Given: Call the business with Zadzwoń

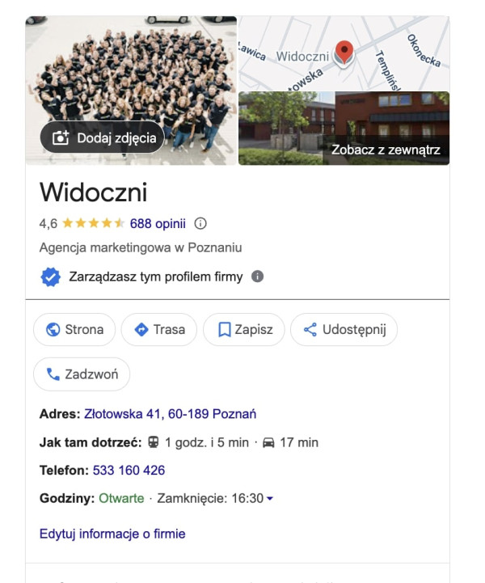Looking at the screenshot, I should (82, 374).
